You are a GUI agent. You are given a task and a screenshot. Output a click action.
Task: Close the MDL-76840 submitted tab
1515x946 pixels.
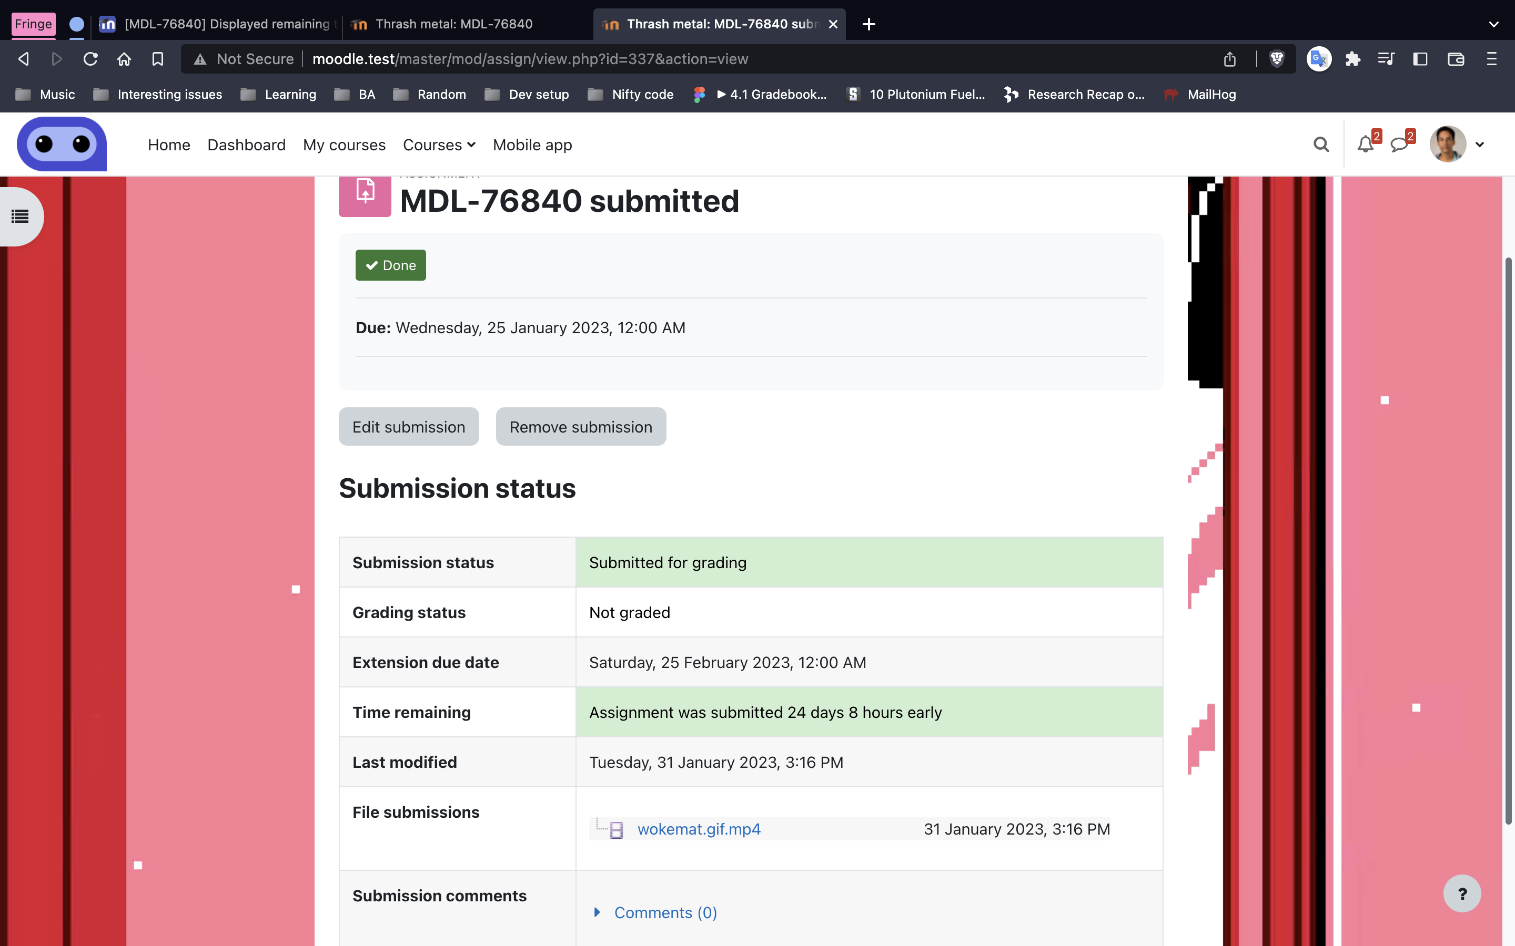click(833, 24)
